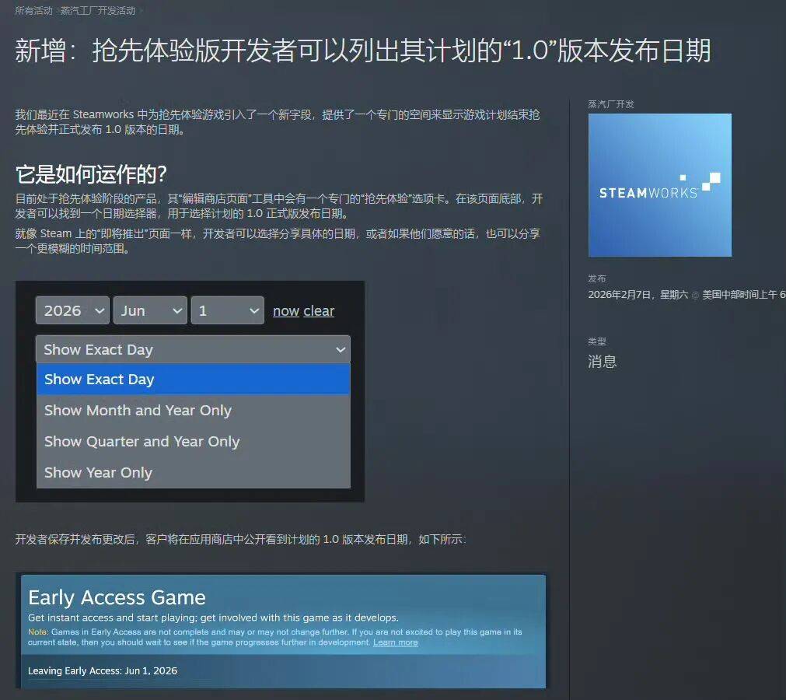Select the highlighted Show Exact Day option
Viewport: 786px width, 700px height.
(193, 380)
